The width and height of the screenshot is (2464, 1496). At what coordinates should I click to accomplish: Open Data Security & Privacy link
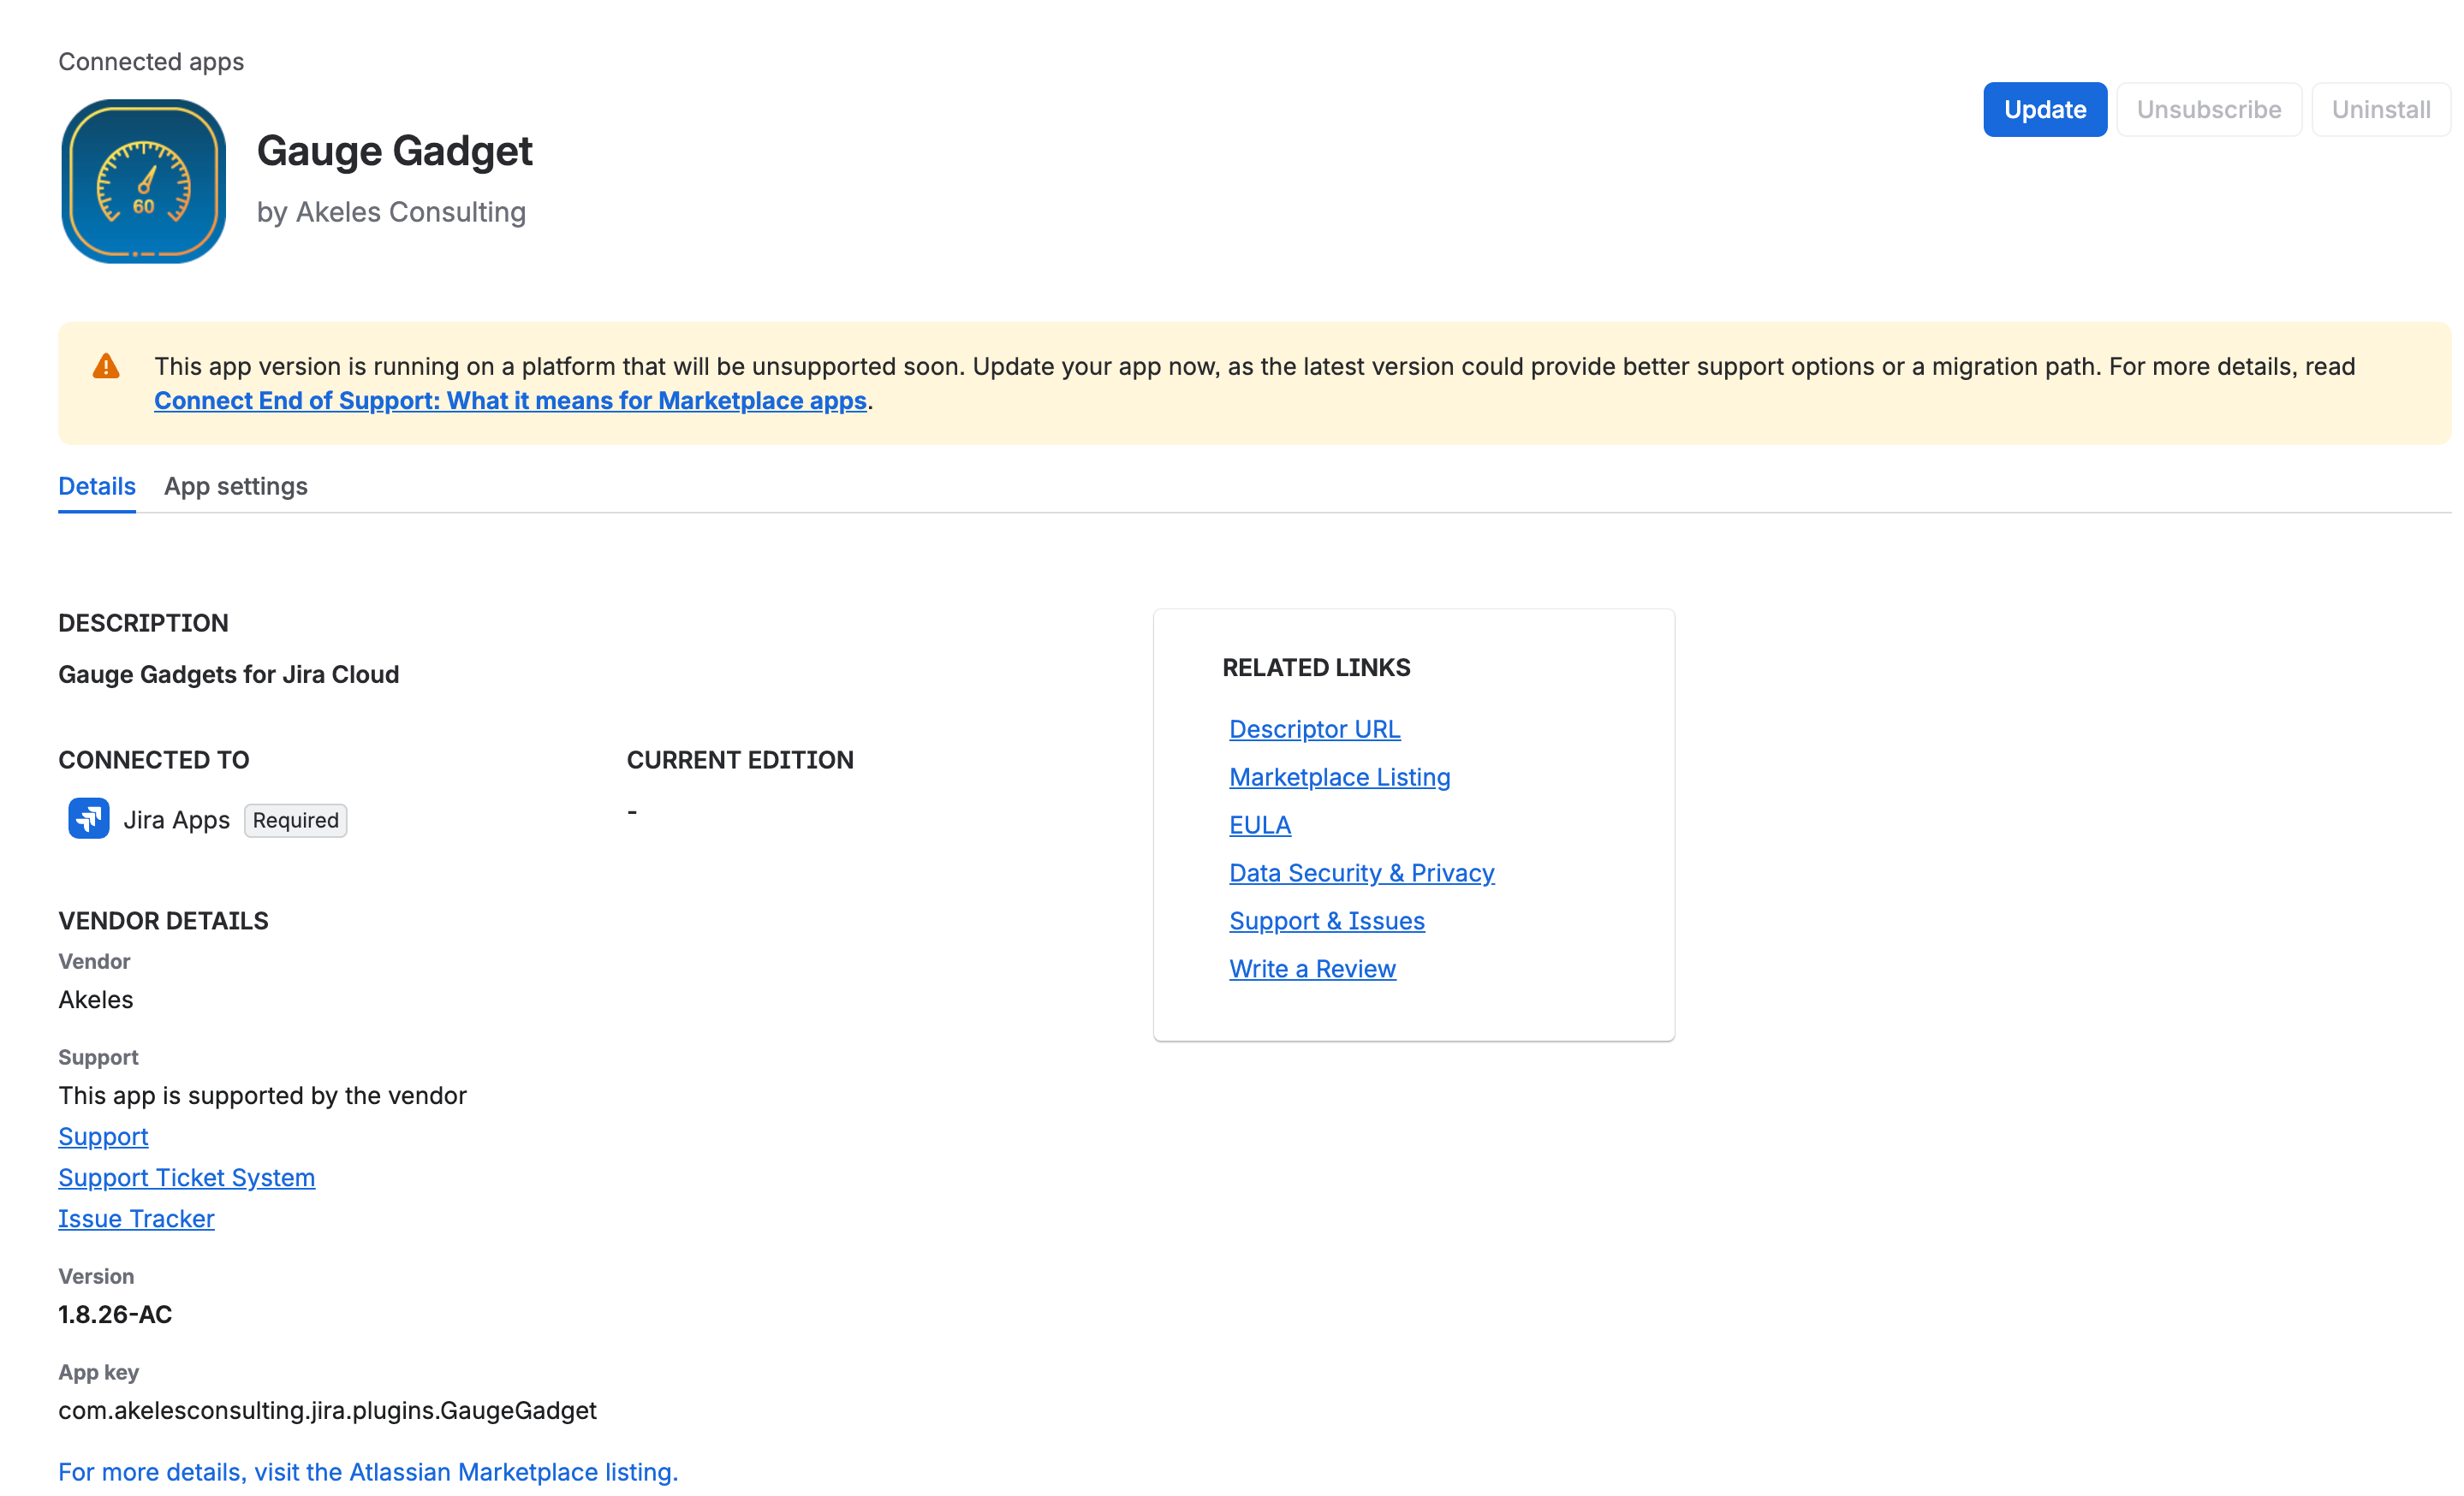click(x=1362, y=874)
